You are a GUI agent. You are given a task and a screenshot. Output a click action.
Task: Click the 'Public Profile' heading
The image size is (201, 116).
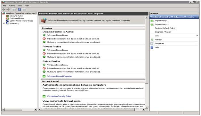click(x=51, y=62)
